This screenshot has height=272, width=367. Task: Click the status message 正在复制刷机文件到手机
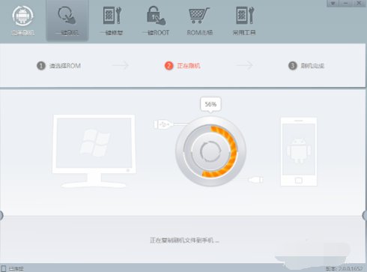pyautogui.click(x=184, y=241)
